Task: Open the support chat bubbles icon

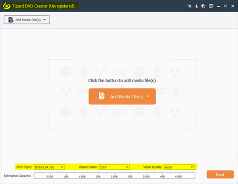Action: tap(203, 6)
